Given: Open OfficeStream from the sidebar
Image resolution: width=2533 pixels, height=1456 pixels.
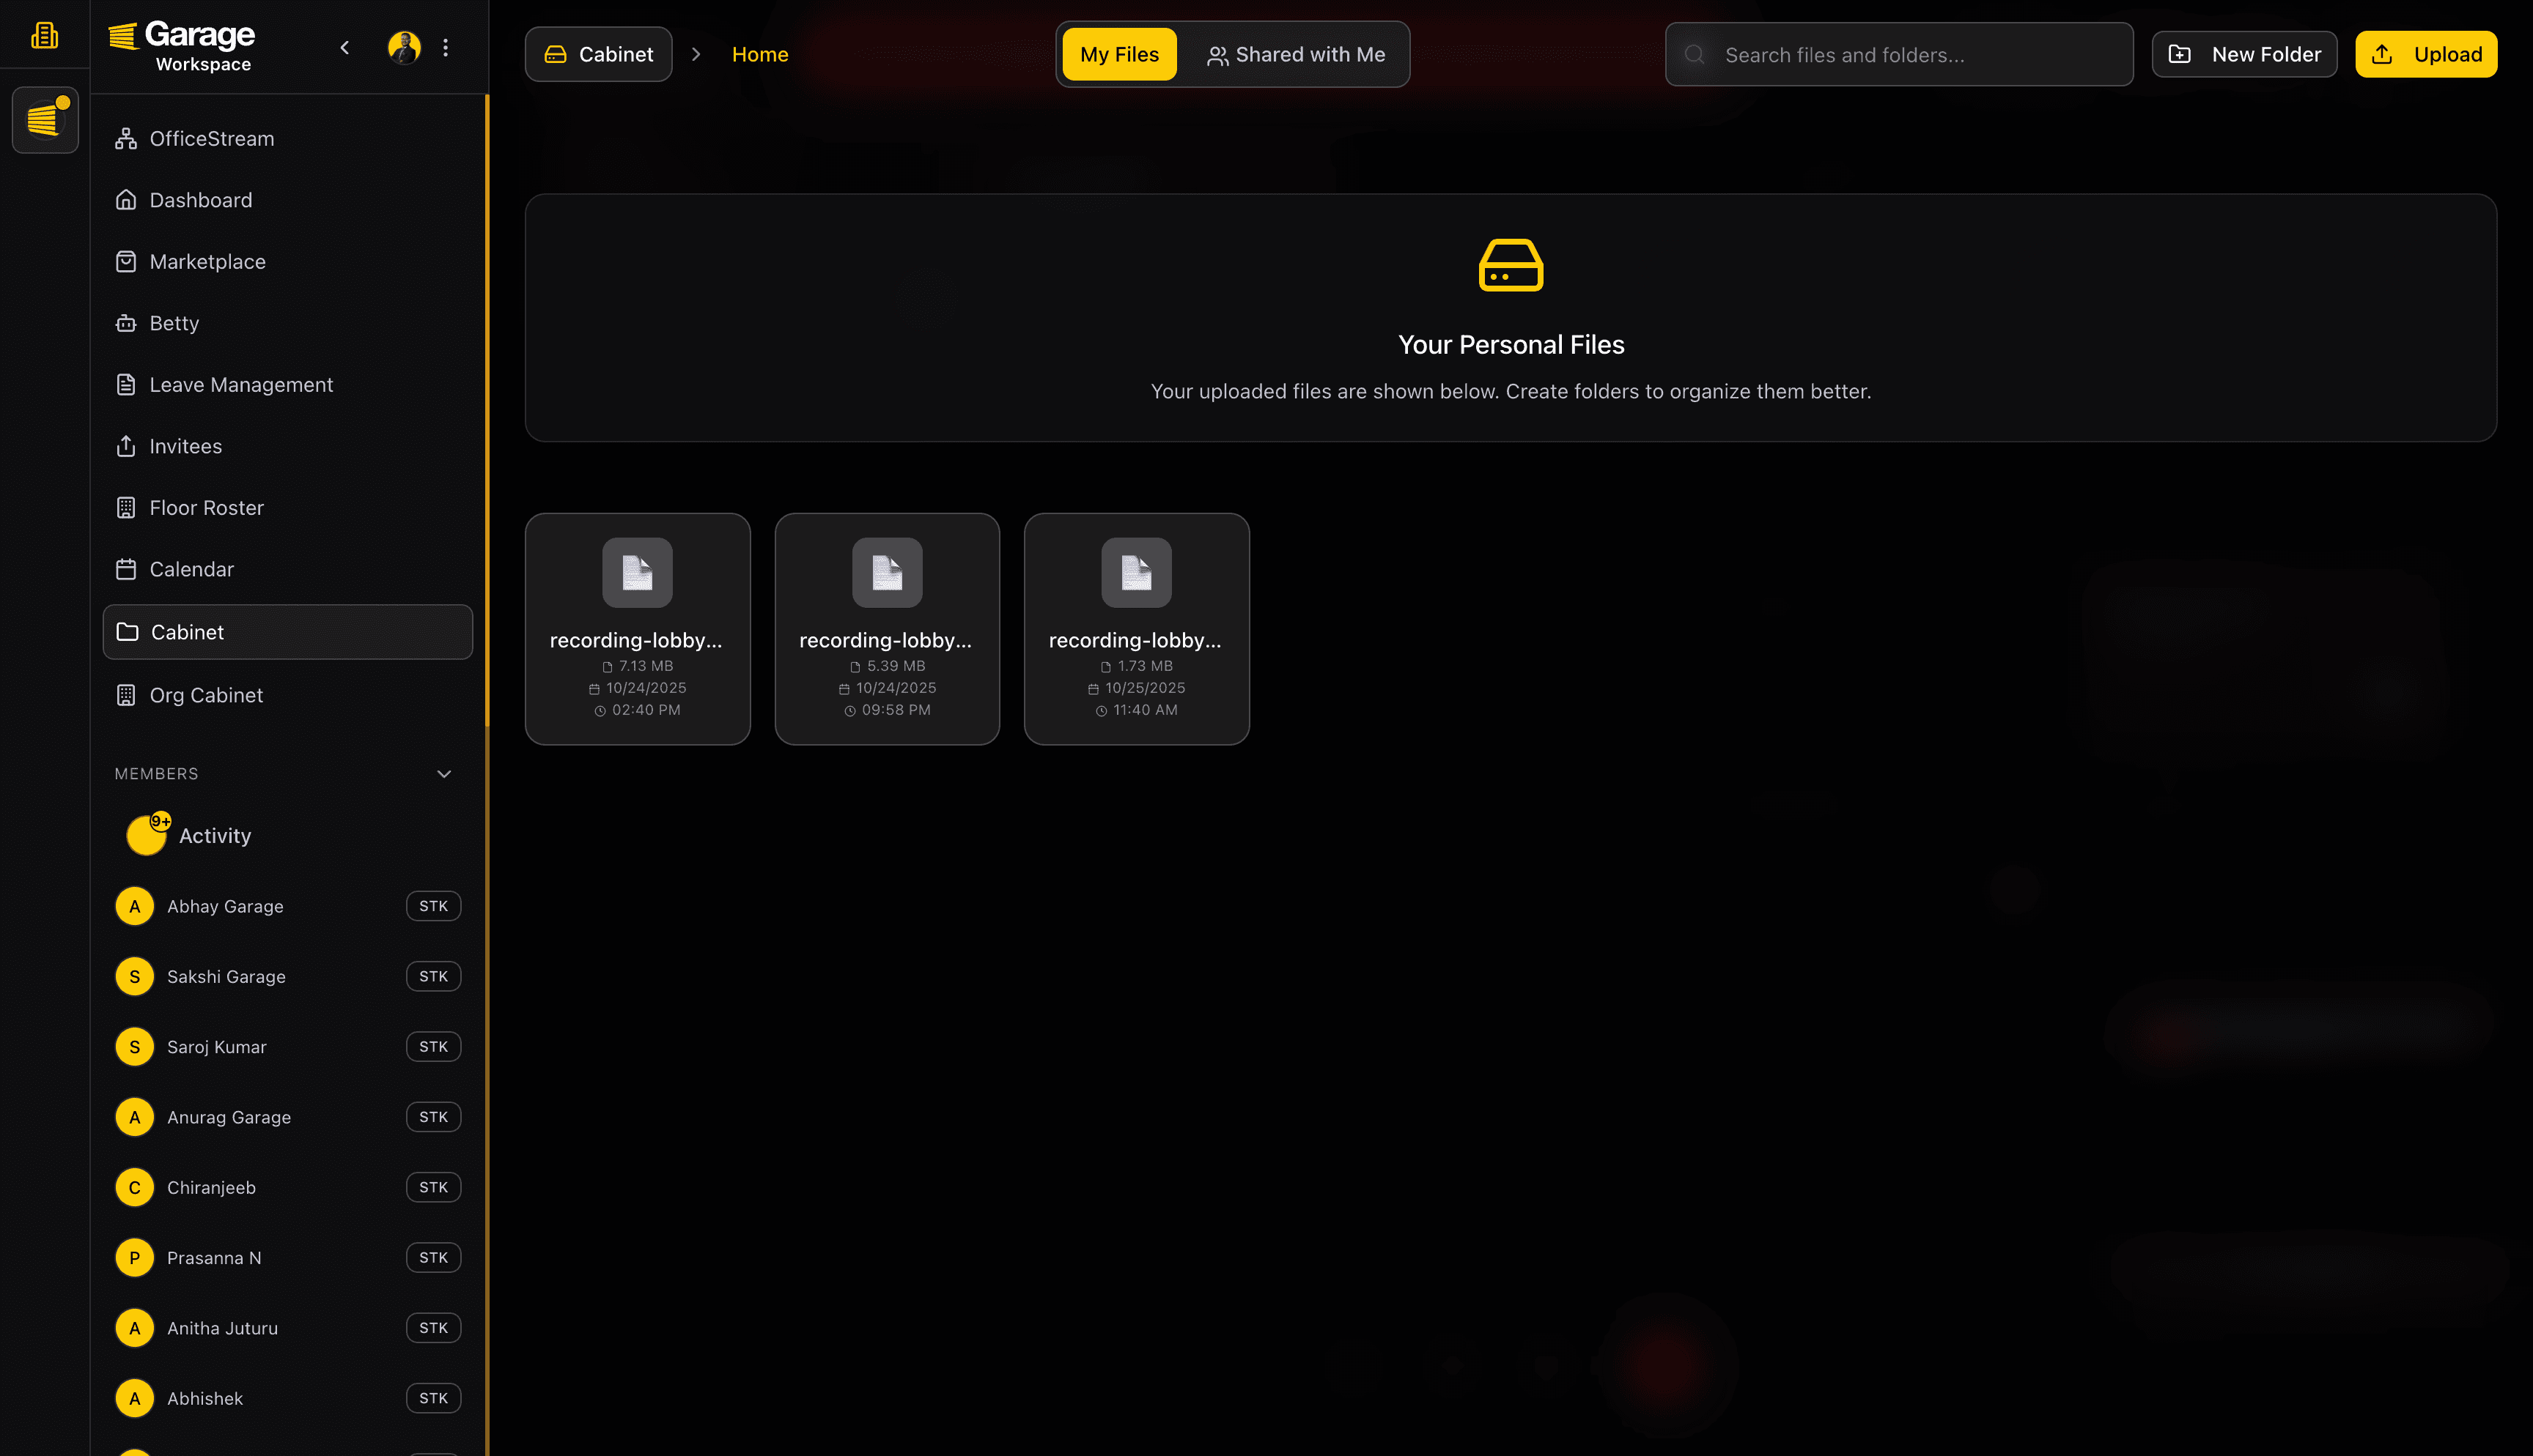Looking at the screenshot, I should 211,139.
